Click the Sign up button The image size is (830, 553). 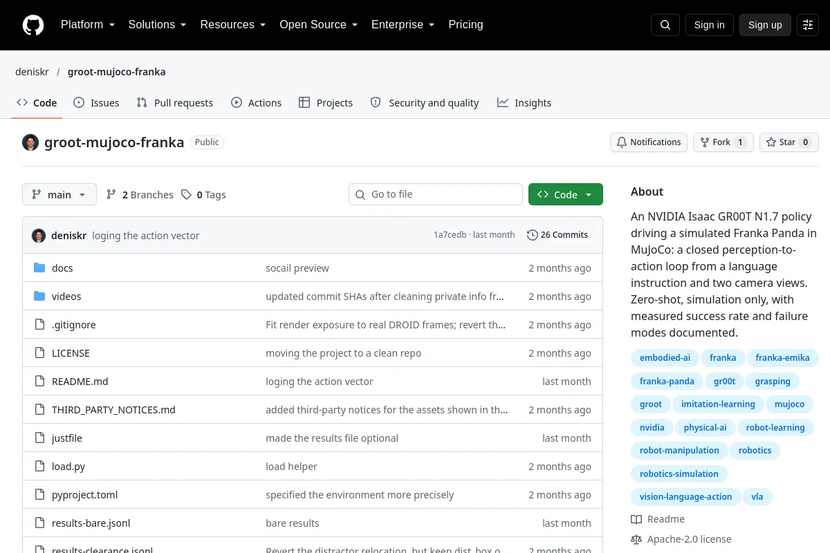click(765, 25)
